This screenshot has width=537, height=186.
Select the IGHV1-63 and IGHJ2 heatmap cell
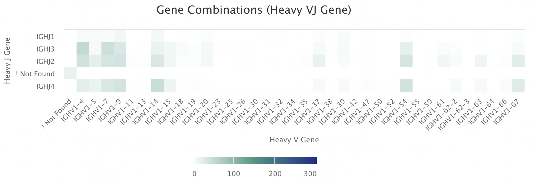(481, 61)
